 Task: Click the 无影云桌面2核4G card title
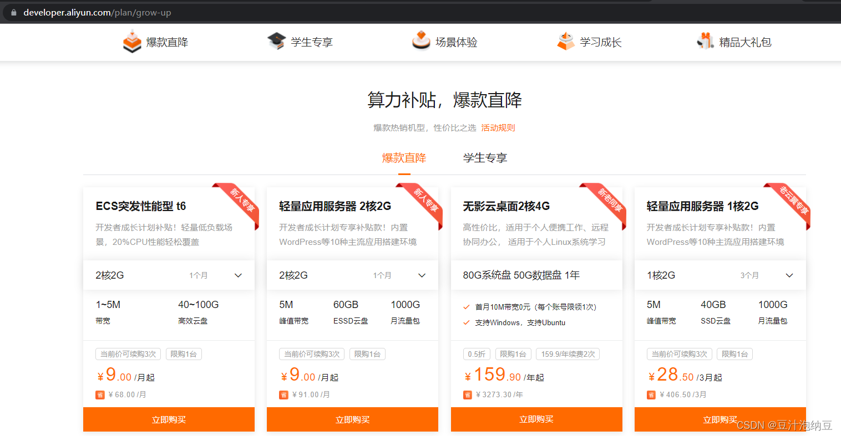pyautogui.click(x=506, y=206)
